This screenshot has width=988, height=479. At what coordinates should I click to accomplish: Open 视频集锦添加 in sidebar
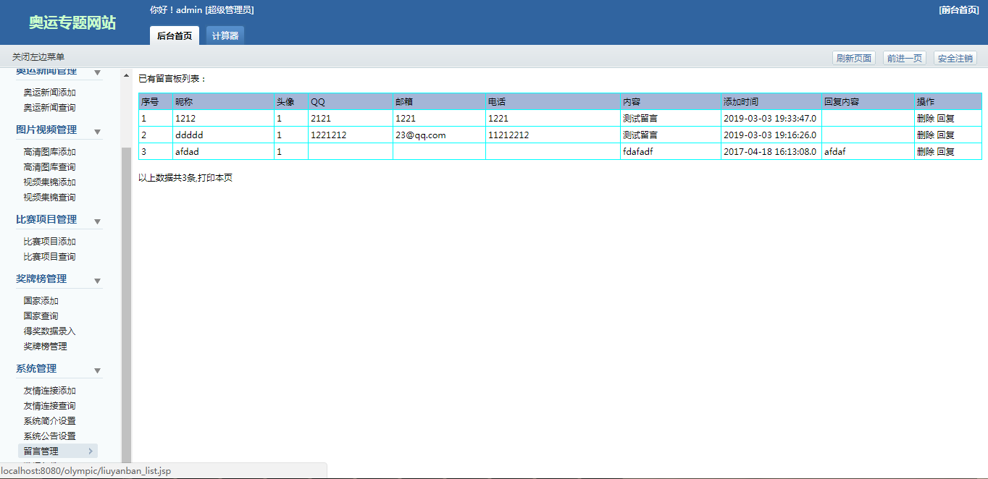(49, 182)
